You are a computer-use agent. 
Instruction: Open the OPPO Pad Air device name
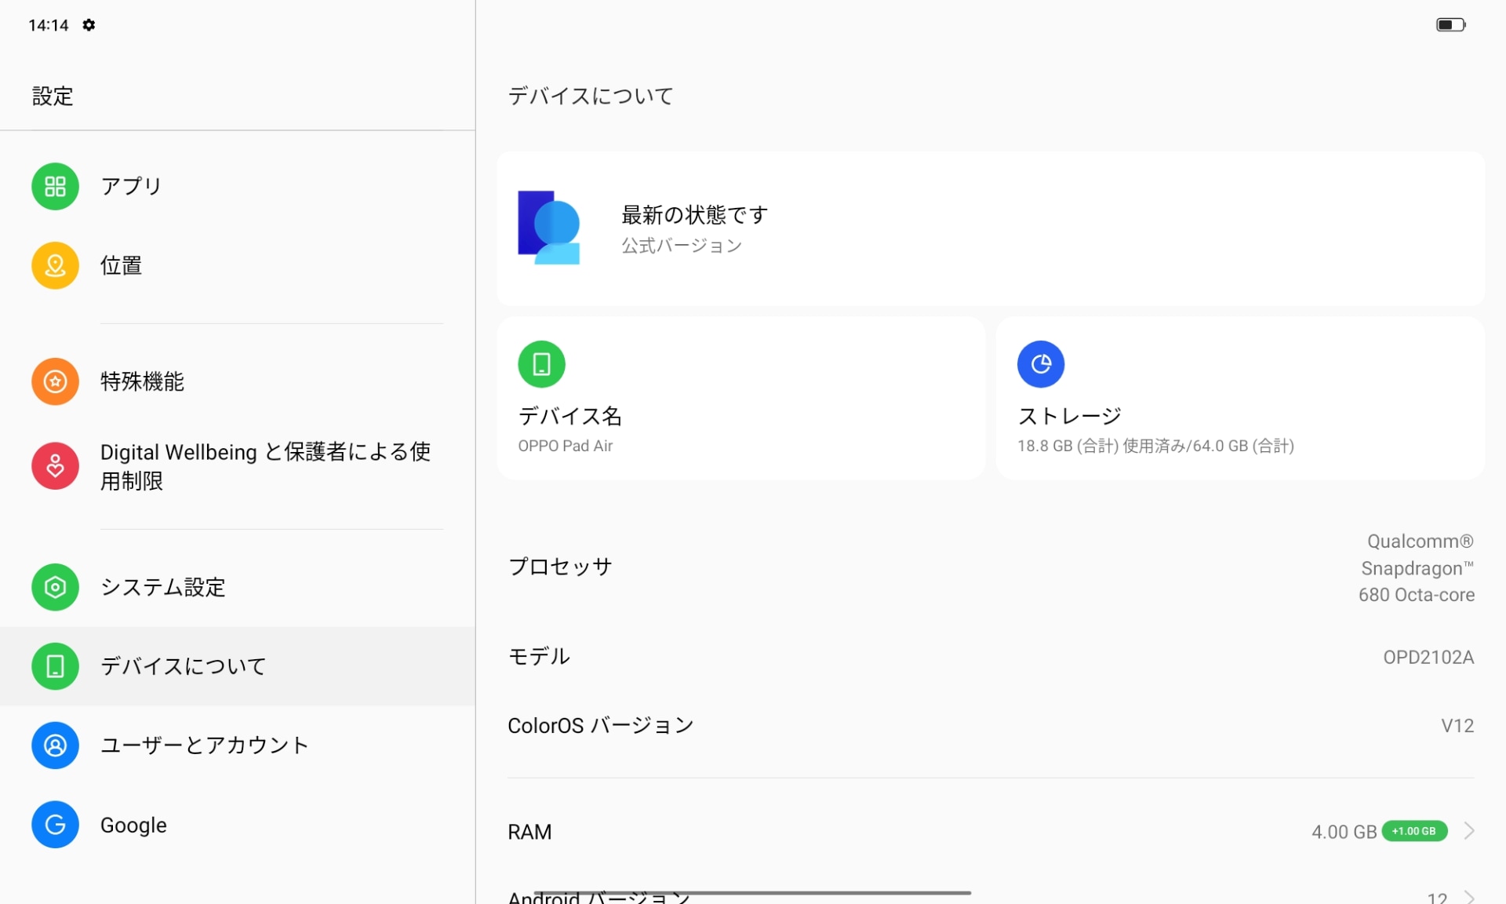point(565,446)
